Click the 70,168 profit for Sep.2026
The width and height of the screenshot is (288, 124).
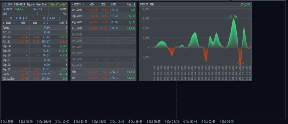[131, 16]
